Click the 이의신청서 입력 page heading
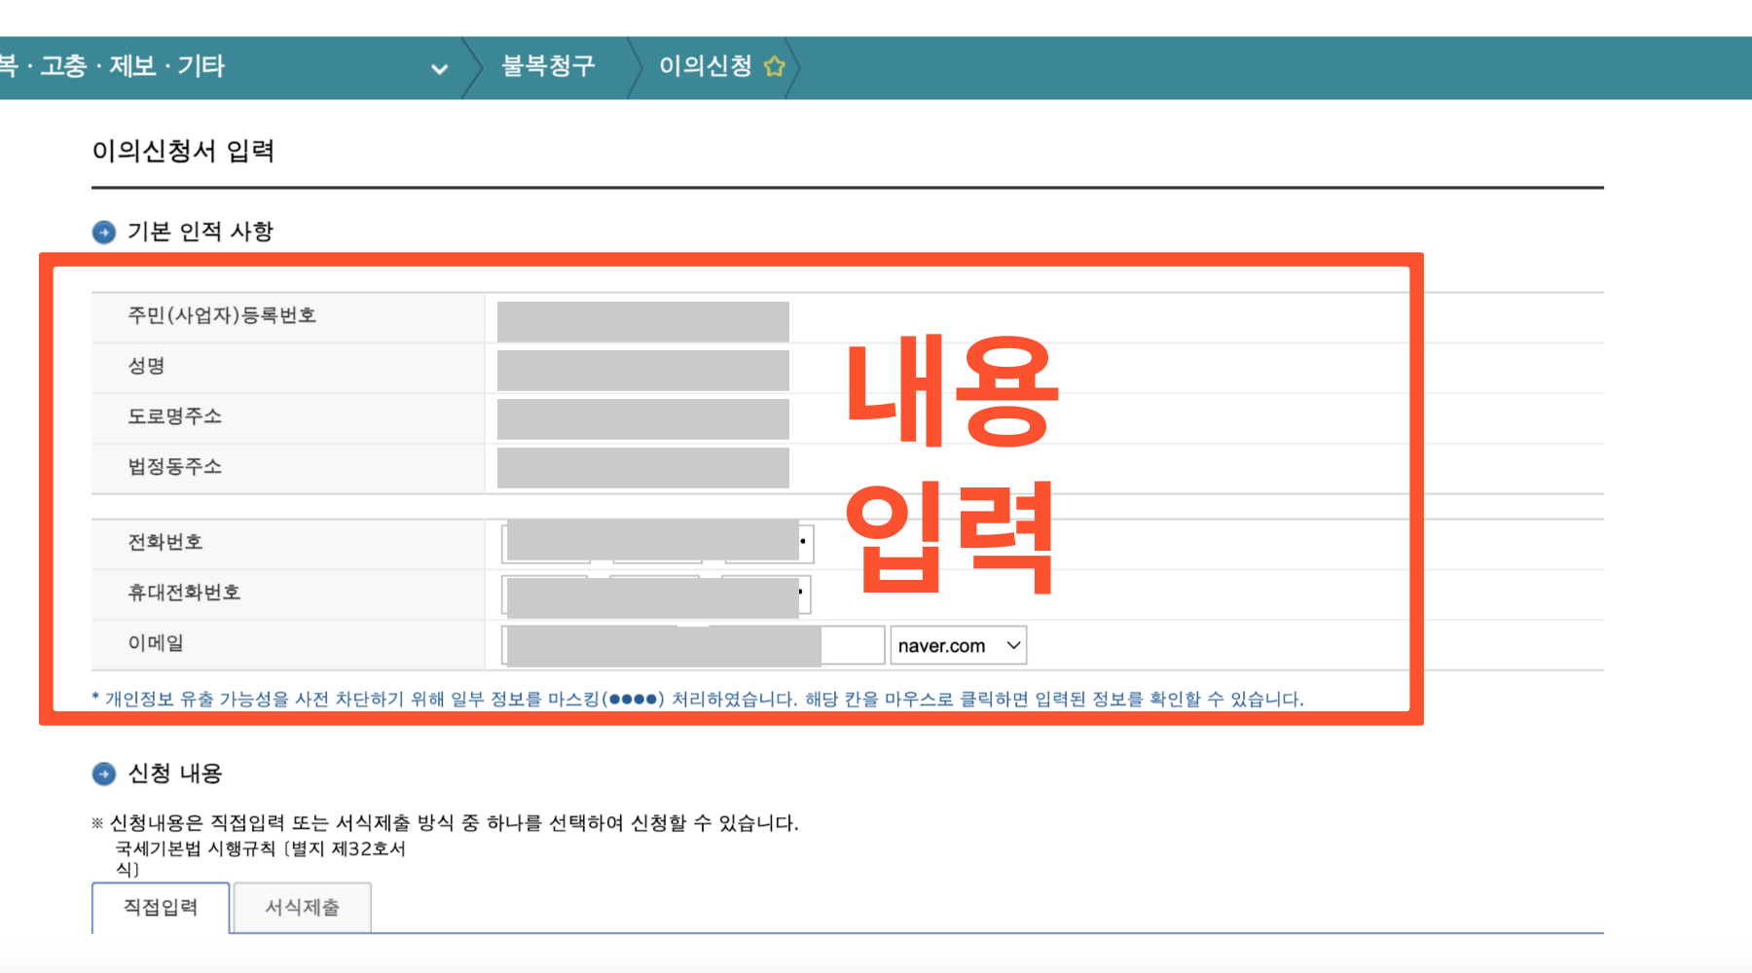Viewport: 1752px width, 973px height. [x=183, y=152]
